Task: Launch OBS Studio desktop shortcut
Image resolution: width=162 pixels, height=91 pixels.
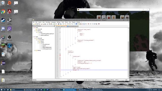Action: click(10, 37)
